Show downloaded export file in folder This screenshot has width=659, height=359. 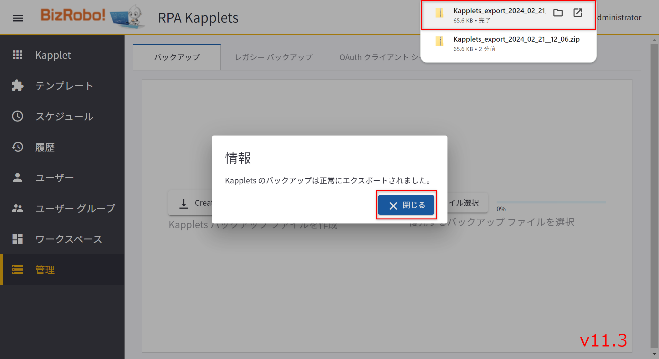(558, 13)
